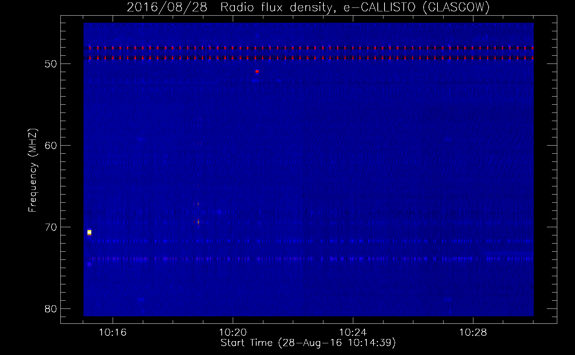Click the 10:28 time tick label
The height and width of the screenshot is (355, 575).
473,333
